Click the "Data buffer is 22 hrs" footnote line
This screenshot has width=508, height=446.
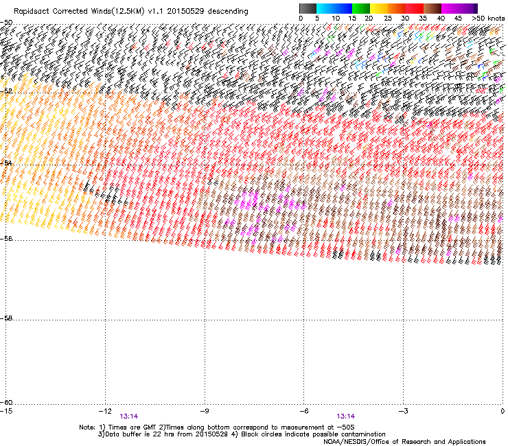pos(242,434)
